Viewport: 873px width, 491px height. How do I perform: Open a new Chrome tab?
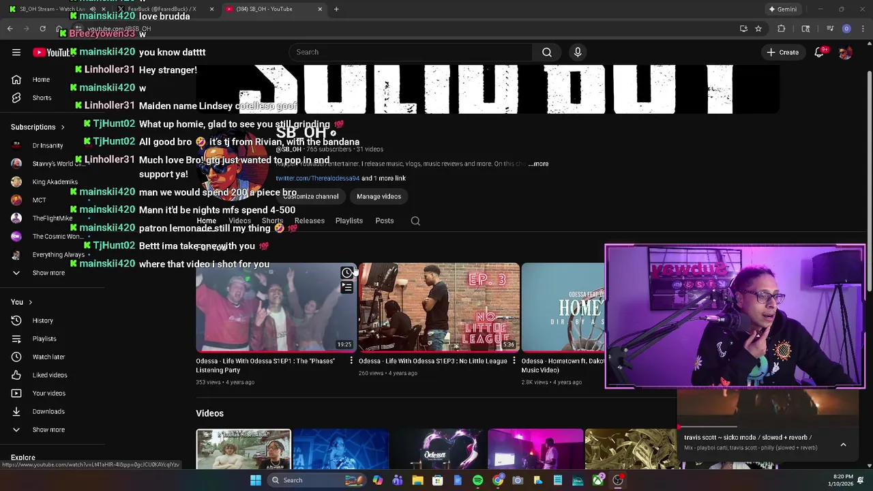tap(336, 9)
